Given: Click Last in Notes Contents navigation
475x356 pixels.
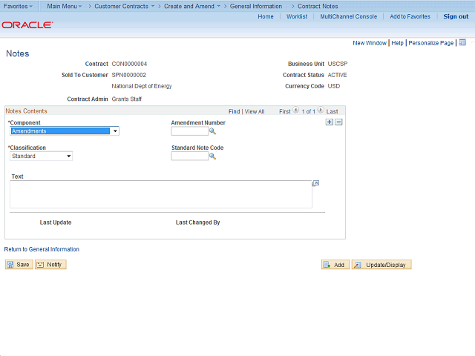Looking at the screenshot, I should (332, 111).
